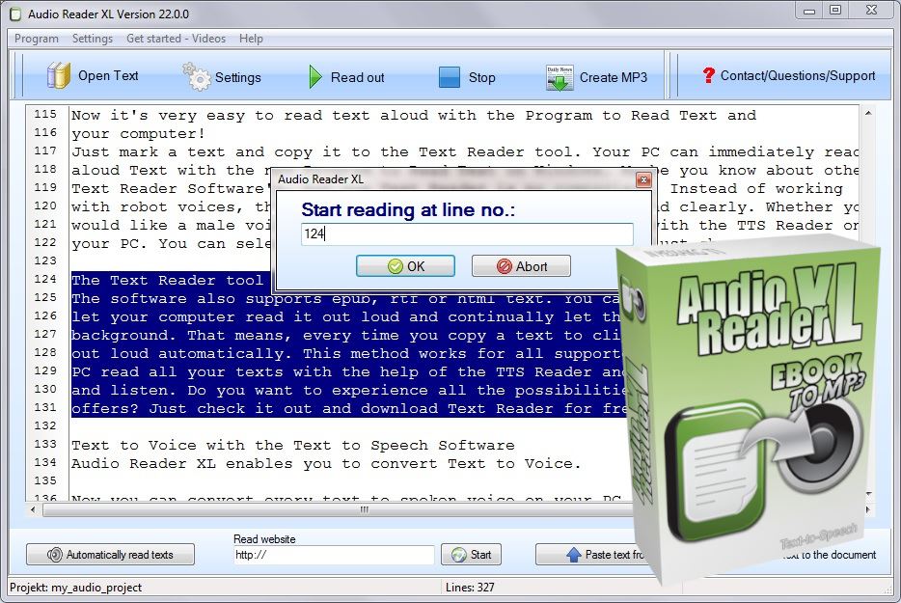This screenshot has height=603, width=901.
Task: Click inside the line number input field
Action: [x=467, y=233]
